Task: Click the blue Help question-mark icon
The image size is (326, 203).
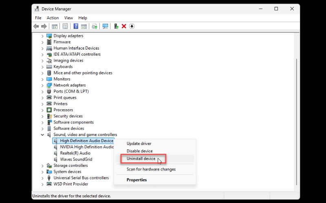Action: [x=76, y=26]
